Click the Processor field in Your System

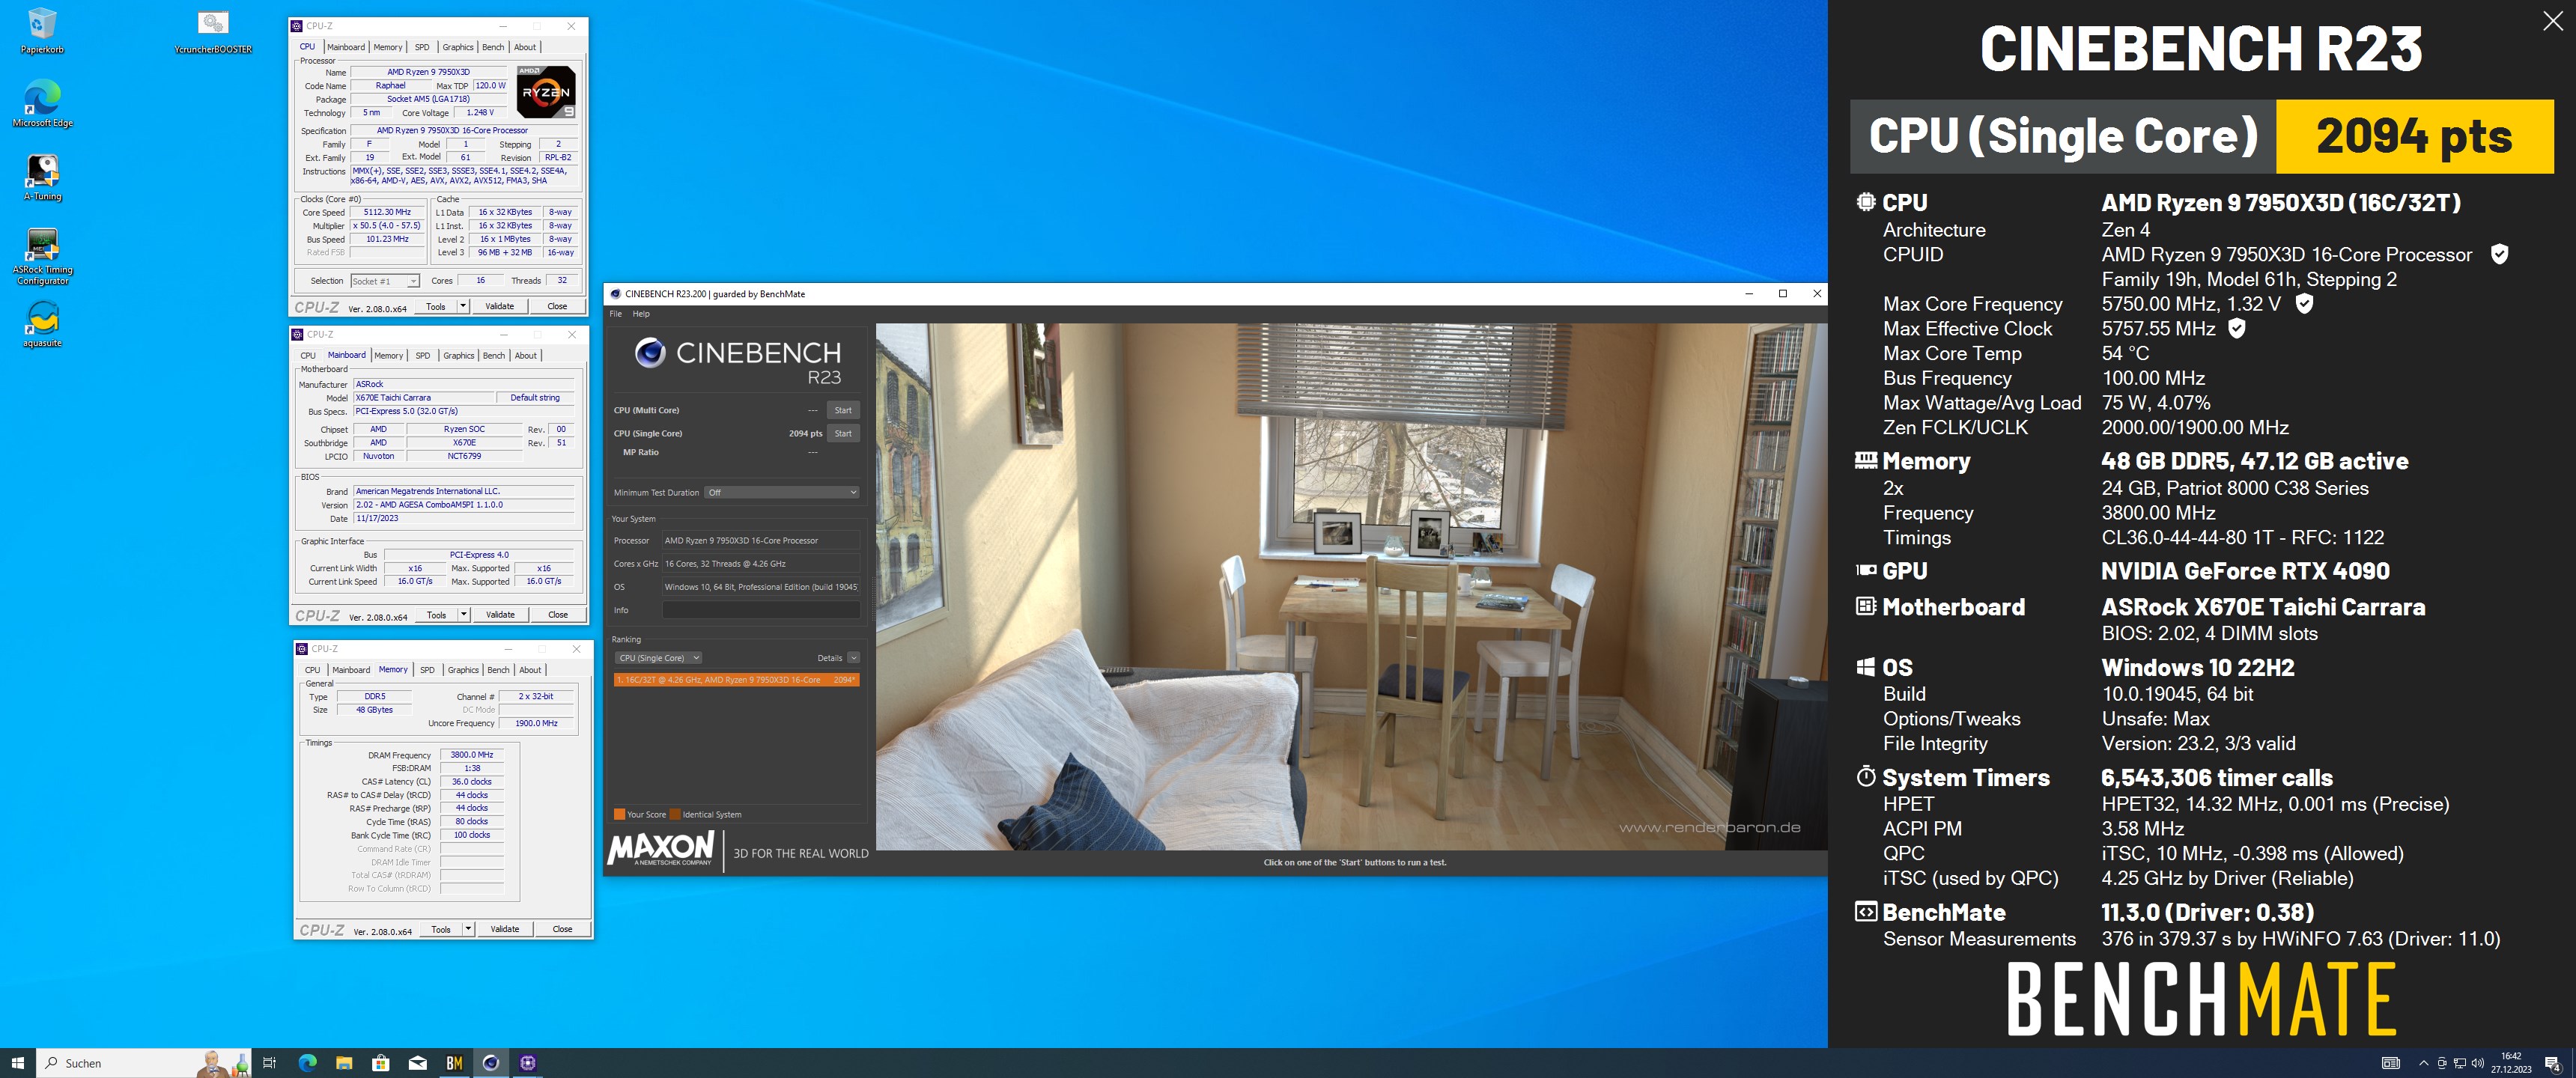[761, 540]
